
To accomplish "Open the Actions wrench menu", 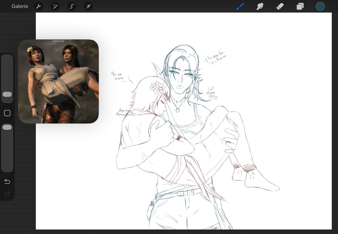I will point(38,6).
